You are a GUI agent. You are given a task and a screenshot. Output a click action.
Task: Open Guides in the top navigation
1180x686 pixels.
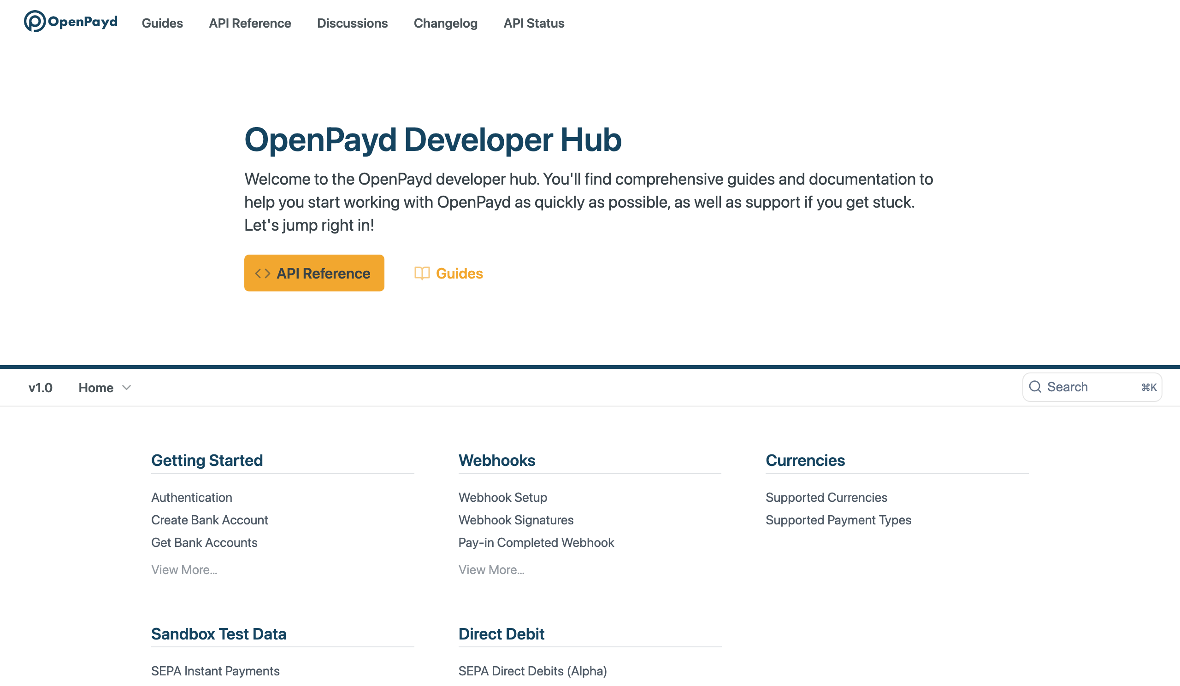click(163, 23)
